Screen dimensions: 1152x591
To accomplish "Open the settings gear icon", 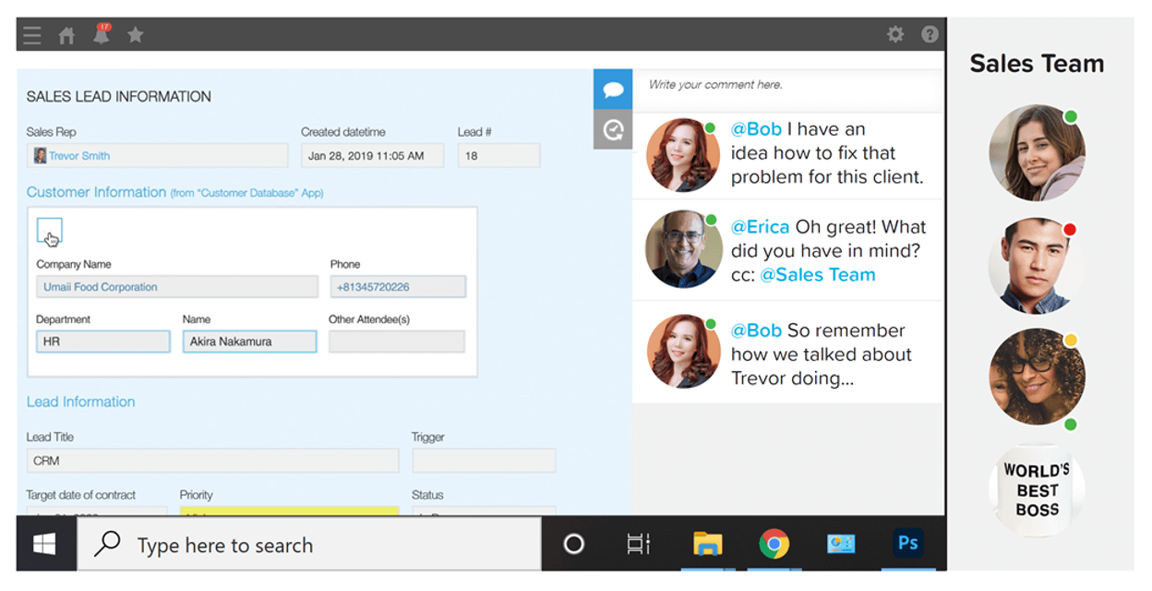I will click(x=894, y=34).
